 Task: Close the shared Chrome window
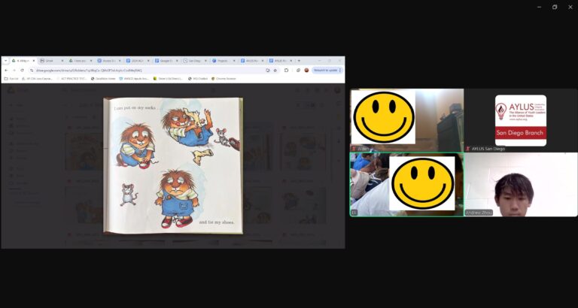click(339, 61)
